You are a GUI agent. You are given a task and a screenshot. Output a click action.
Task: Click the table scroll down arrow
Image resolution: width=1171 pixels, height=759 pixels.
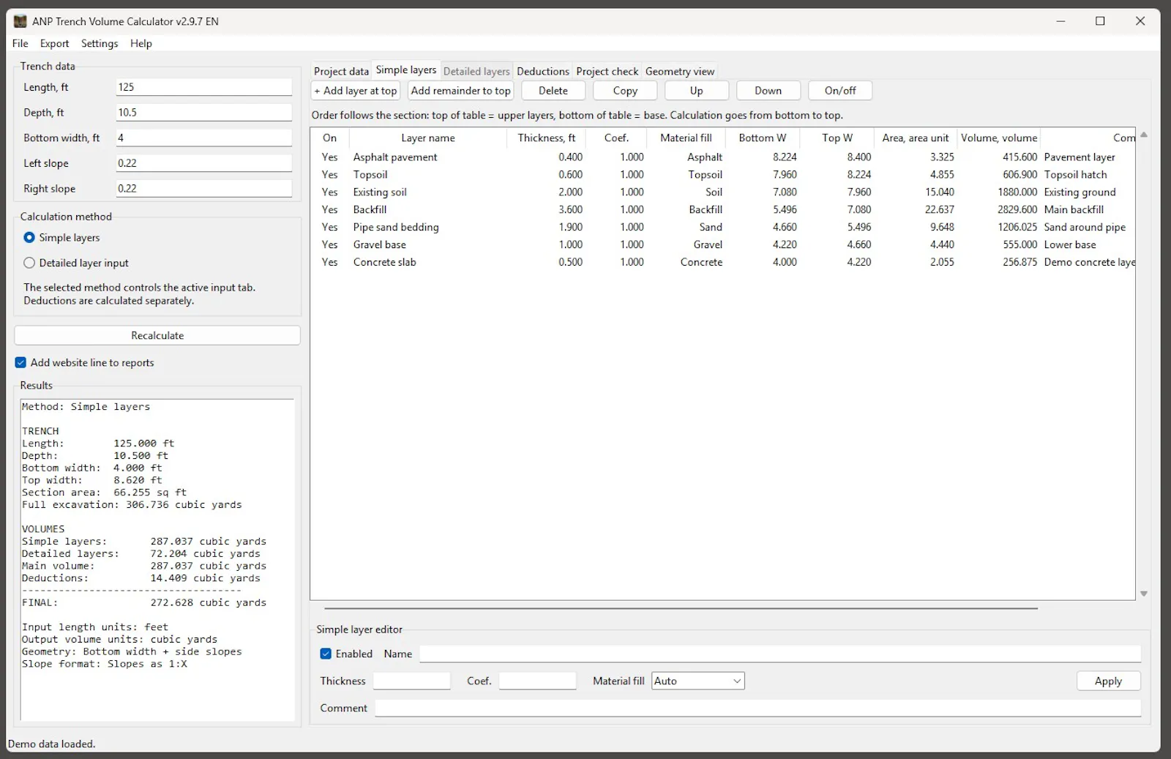tap(1144, 594)
